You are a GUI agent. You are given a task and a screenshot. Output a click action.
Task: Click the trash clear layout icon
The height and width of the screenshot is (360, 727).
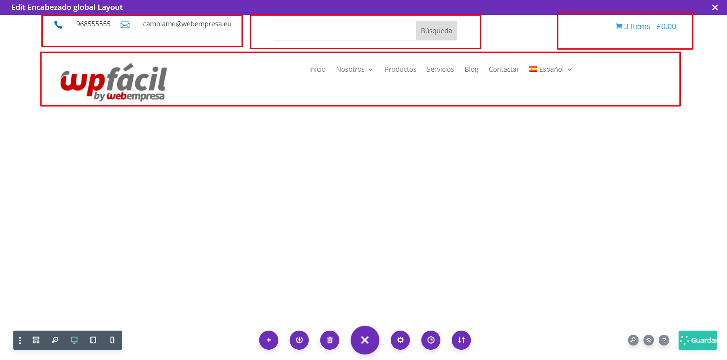(330, 340)
